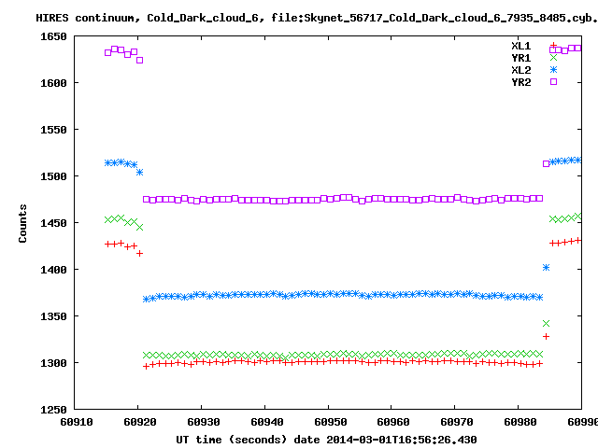Click the y-axis tick label 1300
Viewport: 598px width, 448px height.
[x=53, y=363]
